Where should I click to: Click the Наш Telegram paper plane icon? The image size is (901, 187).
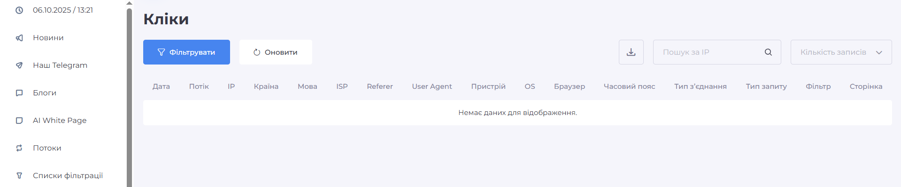click(19, 65)
